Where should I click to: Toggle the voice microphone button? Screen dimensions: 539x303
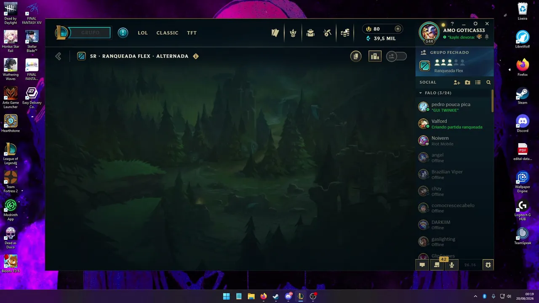pyautogui.click(x=452, y=265)
